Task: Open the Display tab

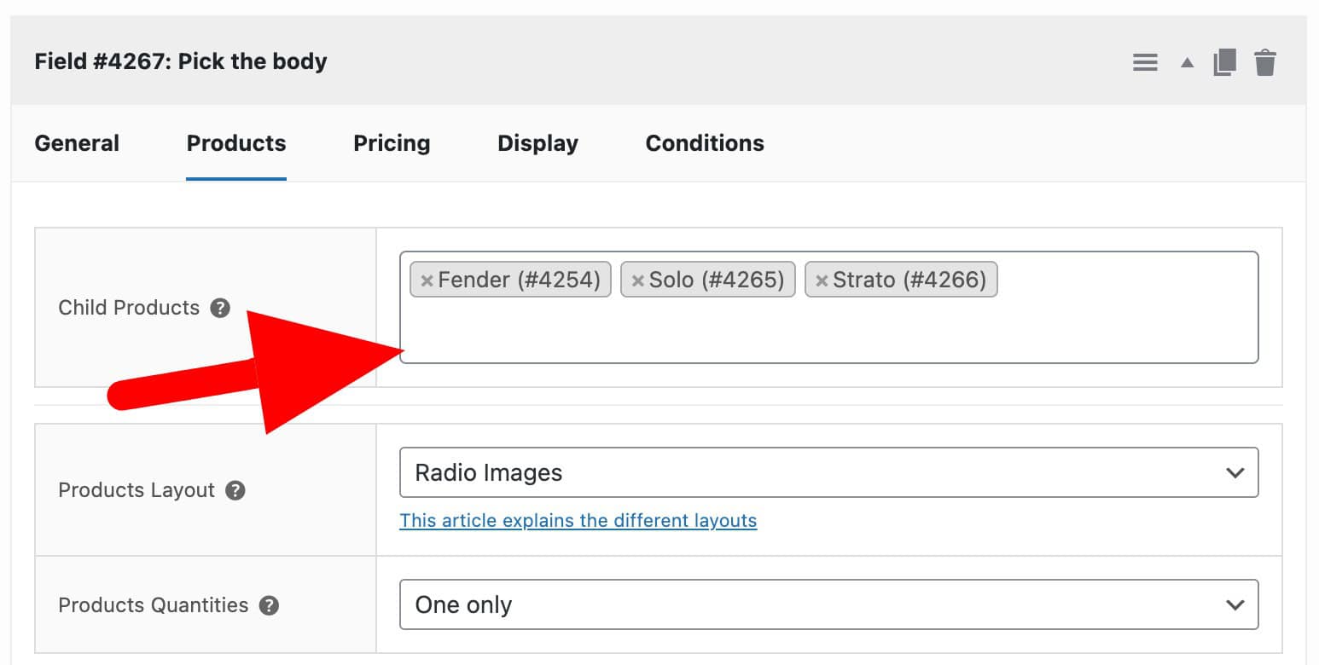Action: point(537,143)
